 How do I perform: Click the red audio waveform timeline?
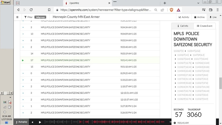tap(106, 122)
